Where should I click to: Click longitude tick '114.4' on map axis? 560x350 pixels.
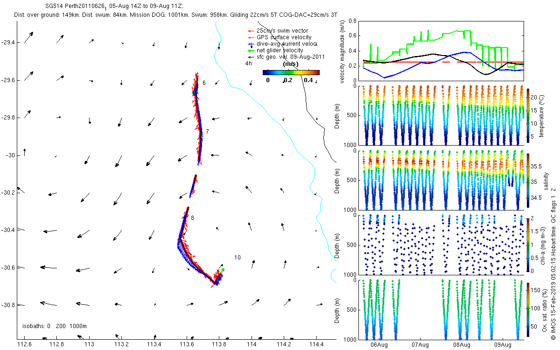point(317,345)
